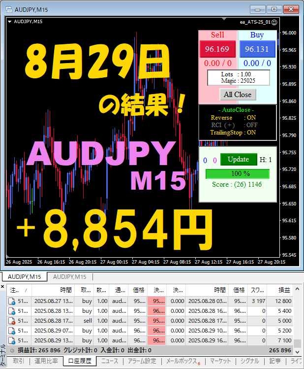304x369 pixels.
Task: Click the 5 000 profit cell
Action: (x=280, y=321)
